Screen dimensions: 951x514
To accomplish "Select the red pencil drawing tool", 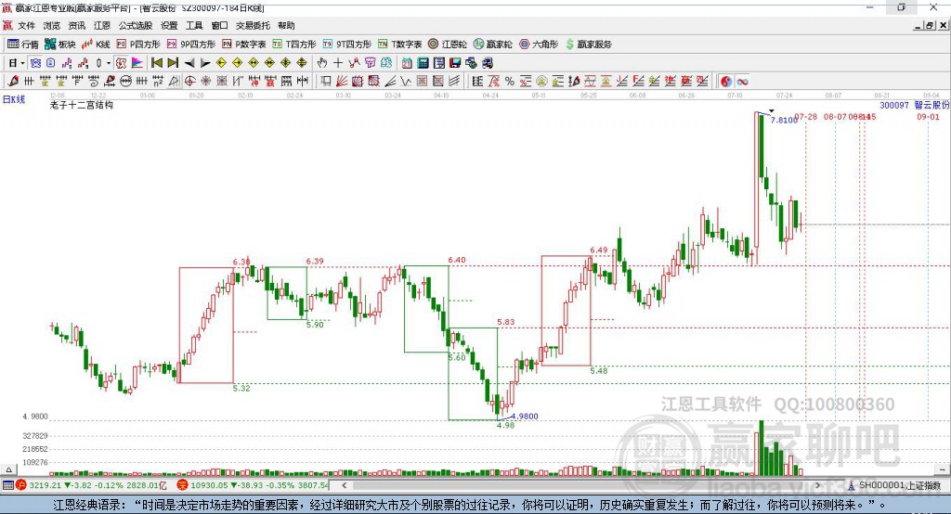I will (13, 82).
